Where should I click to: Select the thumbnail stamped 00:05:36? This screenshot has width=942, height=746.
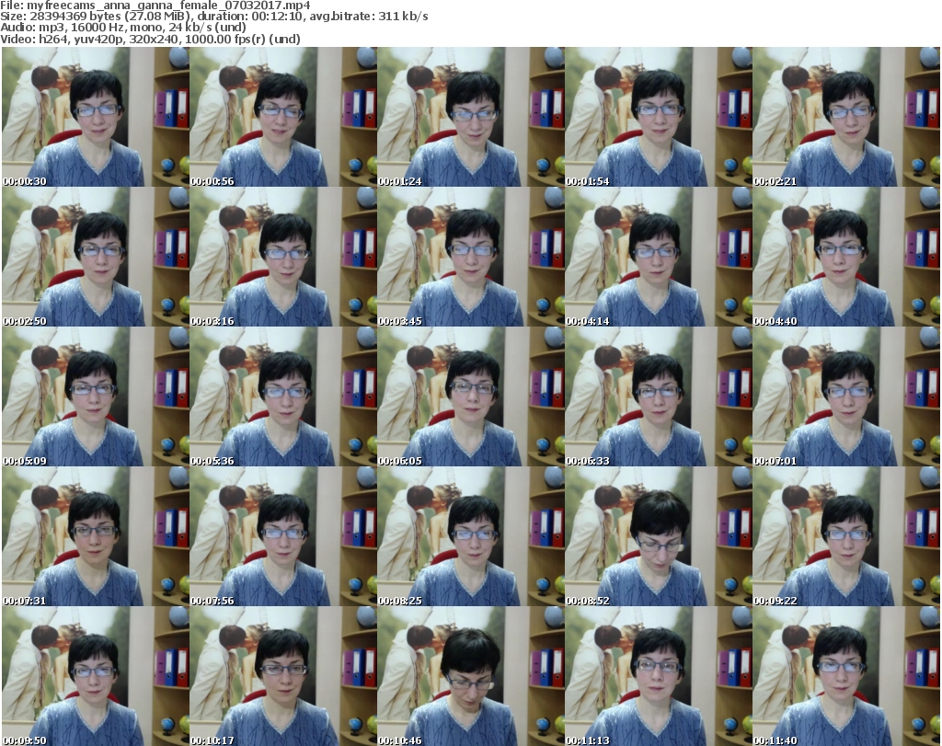(x=283, y=396)
